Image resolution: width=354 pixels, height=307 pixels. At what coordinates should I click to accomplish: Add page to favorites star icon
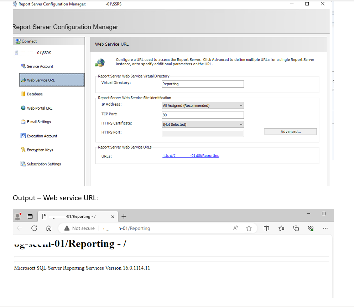(249, 228)
